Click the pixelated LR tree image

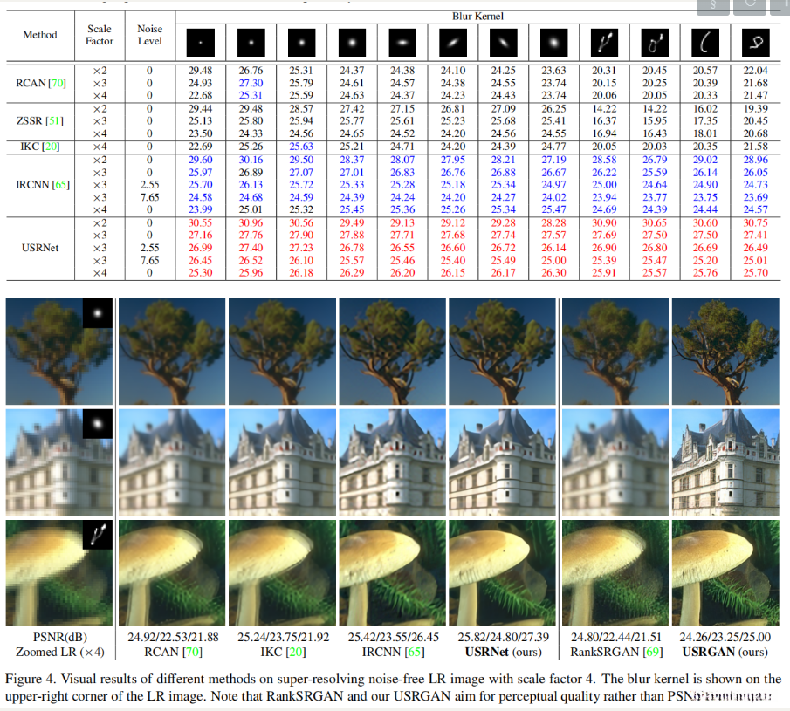(59, 352)
